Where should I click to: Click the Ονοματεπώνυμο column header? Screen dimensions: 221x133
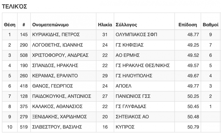50,24
